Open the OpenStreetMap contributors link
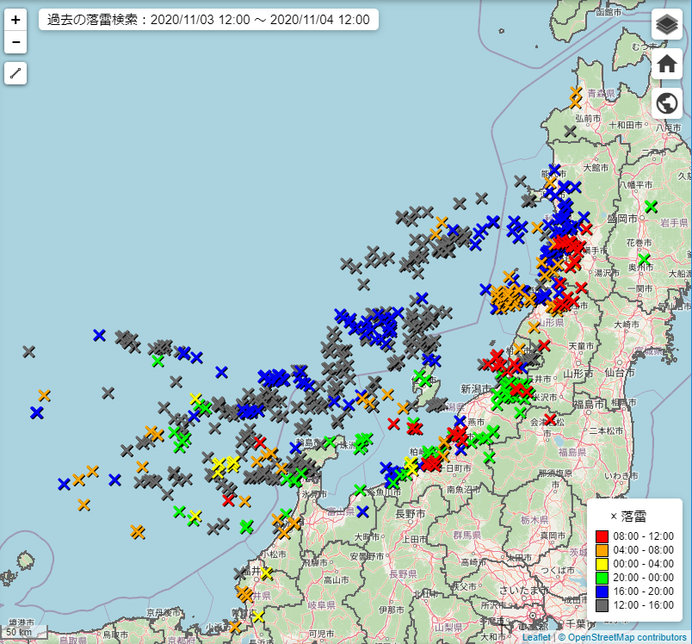This screenshot has width=692, height=644. pos(627,637)
